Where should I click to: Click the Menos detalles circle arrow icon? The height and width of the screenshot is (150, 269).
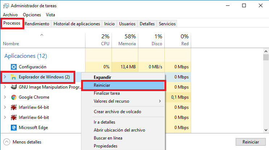click(x=7, y=142)
